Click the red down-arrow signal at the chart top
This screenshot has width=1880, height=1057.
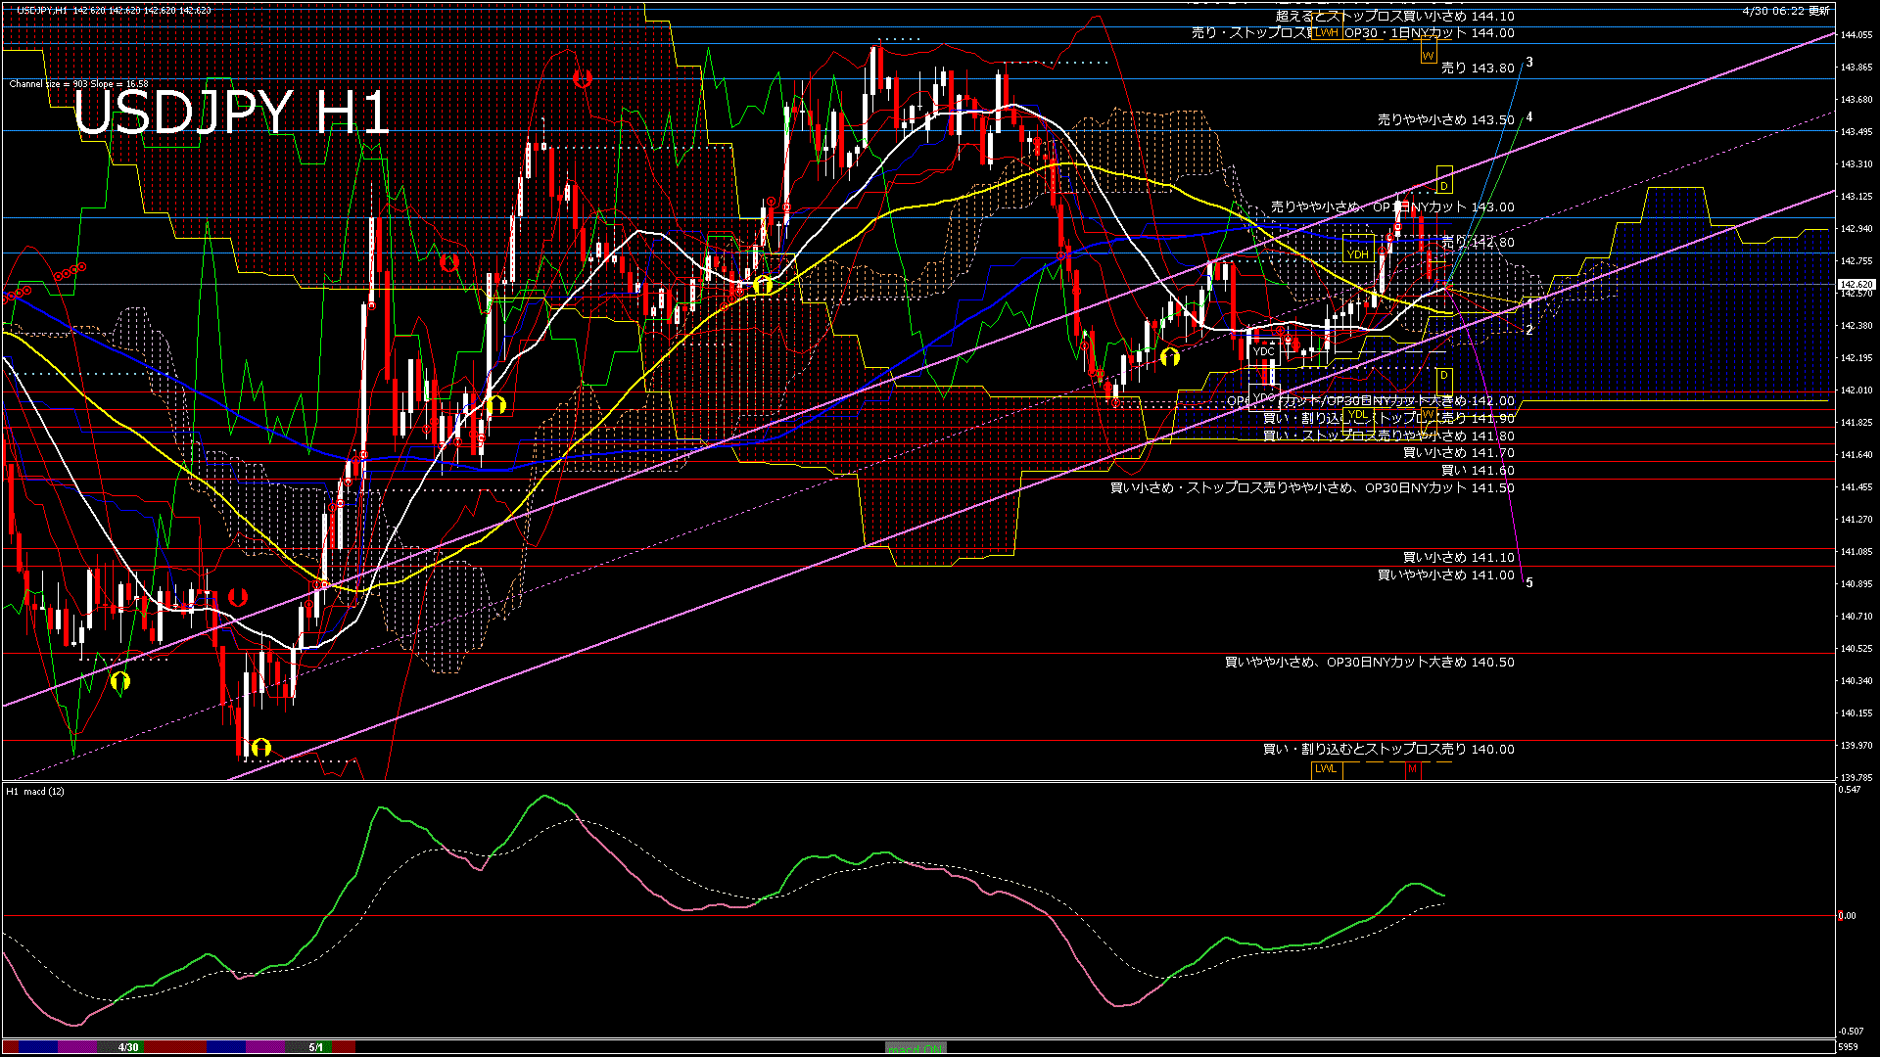click(583, 78)
